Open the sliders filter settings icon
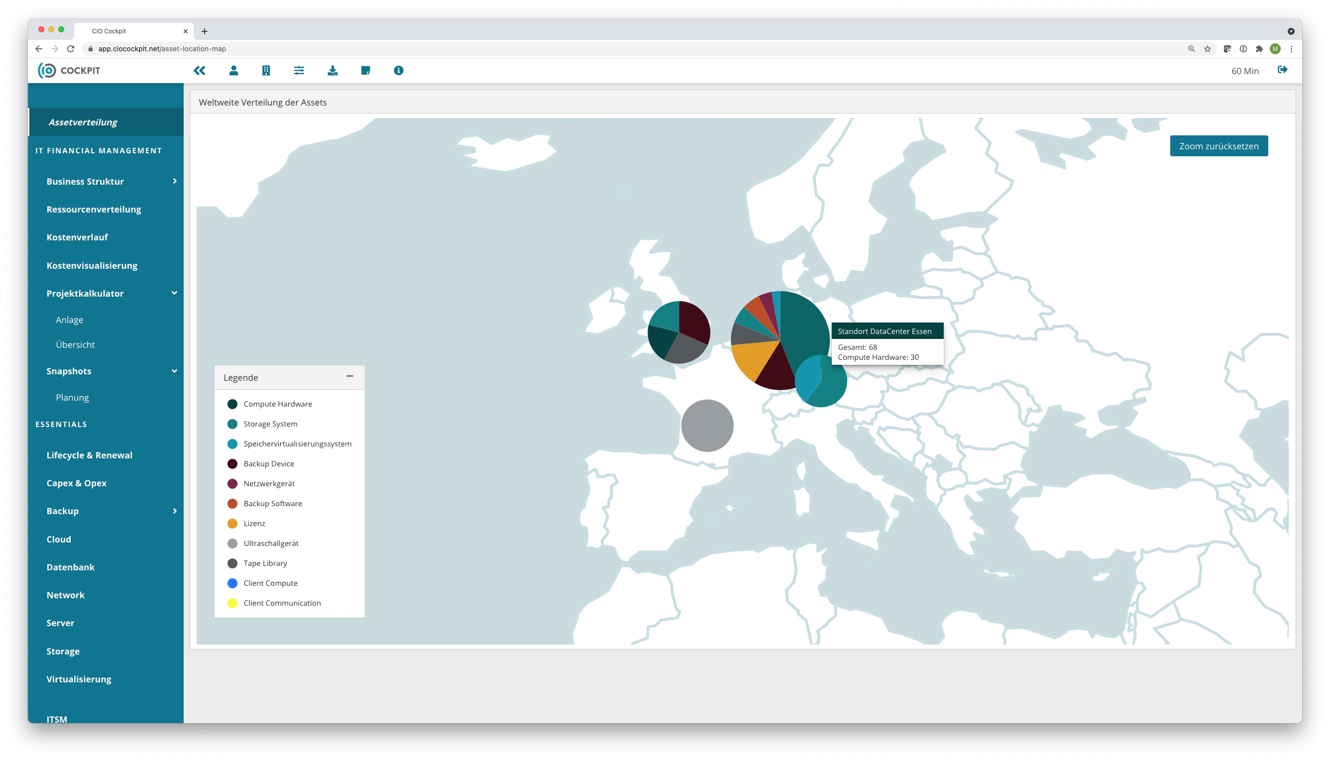Viewport: 1330px width, 760px height. pyautogui.click(x=299, y=71)
